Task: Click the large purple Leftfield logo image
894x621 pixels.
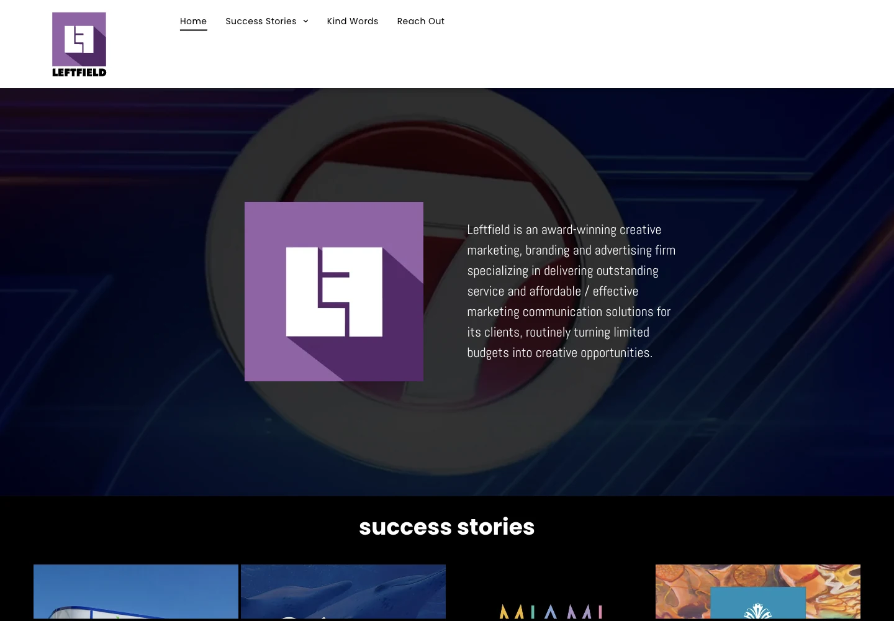Action: point(334,291)
